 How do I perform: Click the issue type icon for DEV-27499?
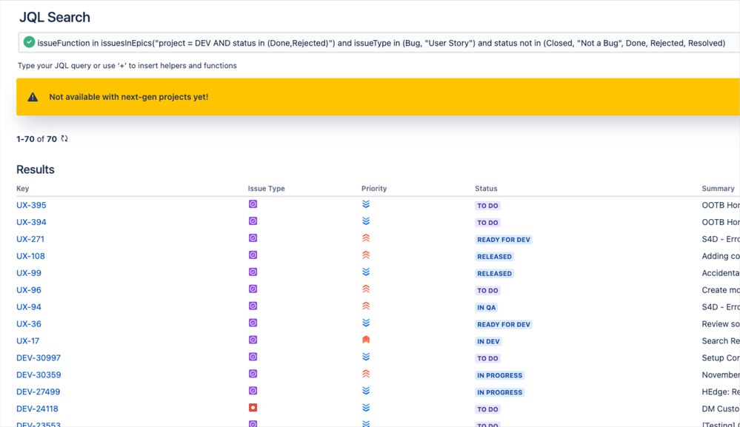click(253, 391)
